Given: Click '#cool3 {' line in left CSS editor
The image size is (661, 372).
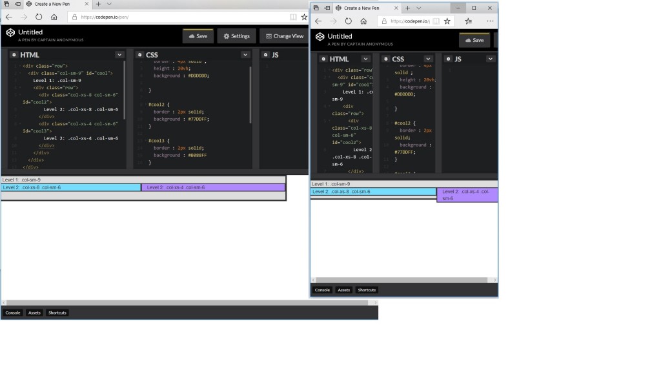Looking at the screenshot, I should (159, 141).
